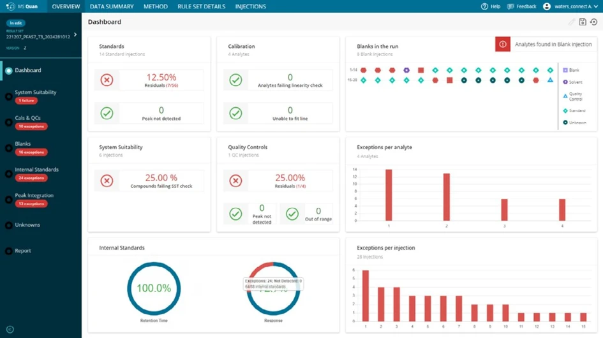Open the waters_connect user dropdown arrow
The image size is (603, 338).
[596, 6]
